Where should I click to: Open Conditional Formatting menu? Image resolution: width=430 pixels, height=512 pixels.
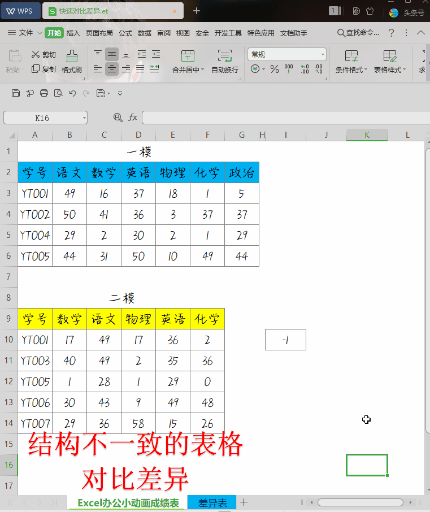point(351,62)
